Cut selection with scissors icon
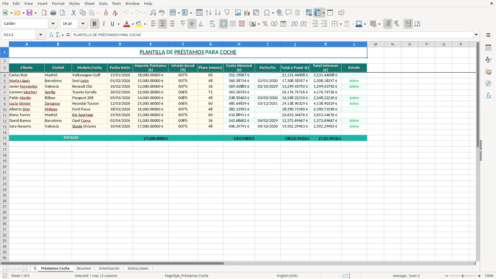 [x=74, y=13]
